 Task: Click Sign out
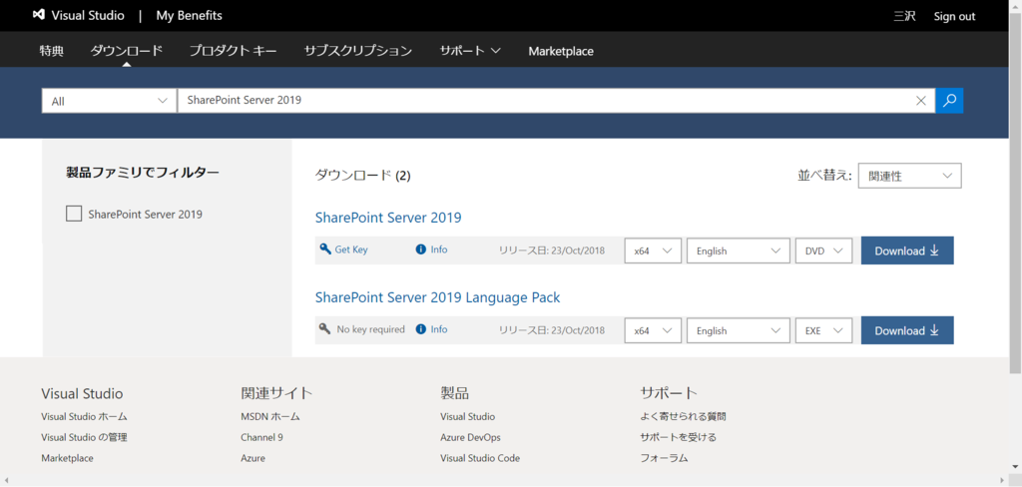[x=954, y=16]
